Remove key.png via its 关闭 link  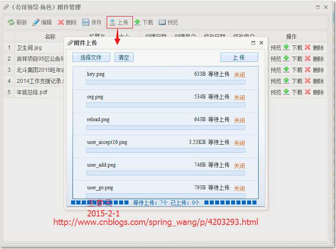point(239,75)
